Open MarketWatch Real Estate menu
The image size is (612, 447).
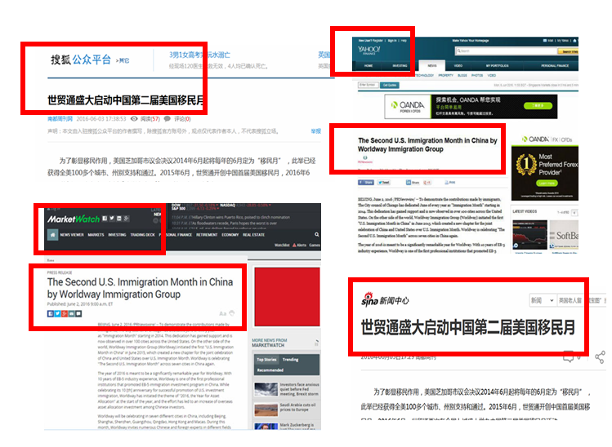coord(253,235)
